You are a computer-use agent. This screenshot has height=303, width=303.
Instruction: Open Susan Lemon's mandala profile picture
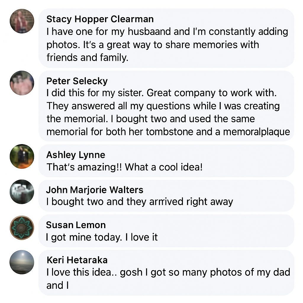tap(22, 228)
